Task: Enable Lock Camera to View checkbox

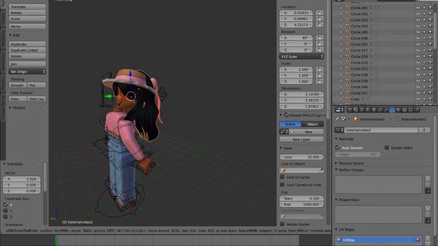Action: (282, 184)
